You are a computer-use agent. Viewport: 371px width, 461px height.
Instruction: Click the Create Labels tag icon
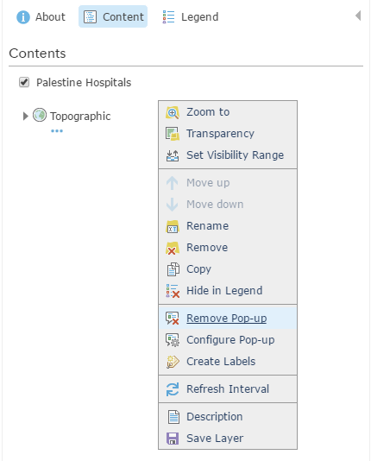173,362
